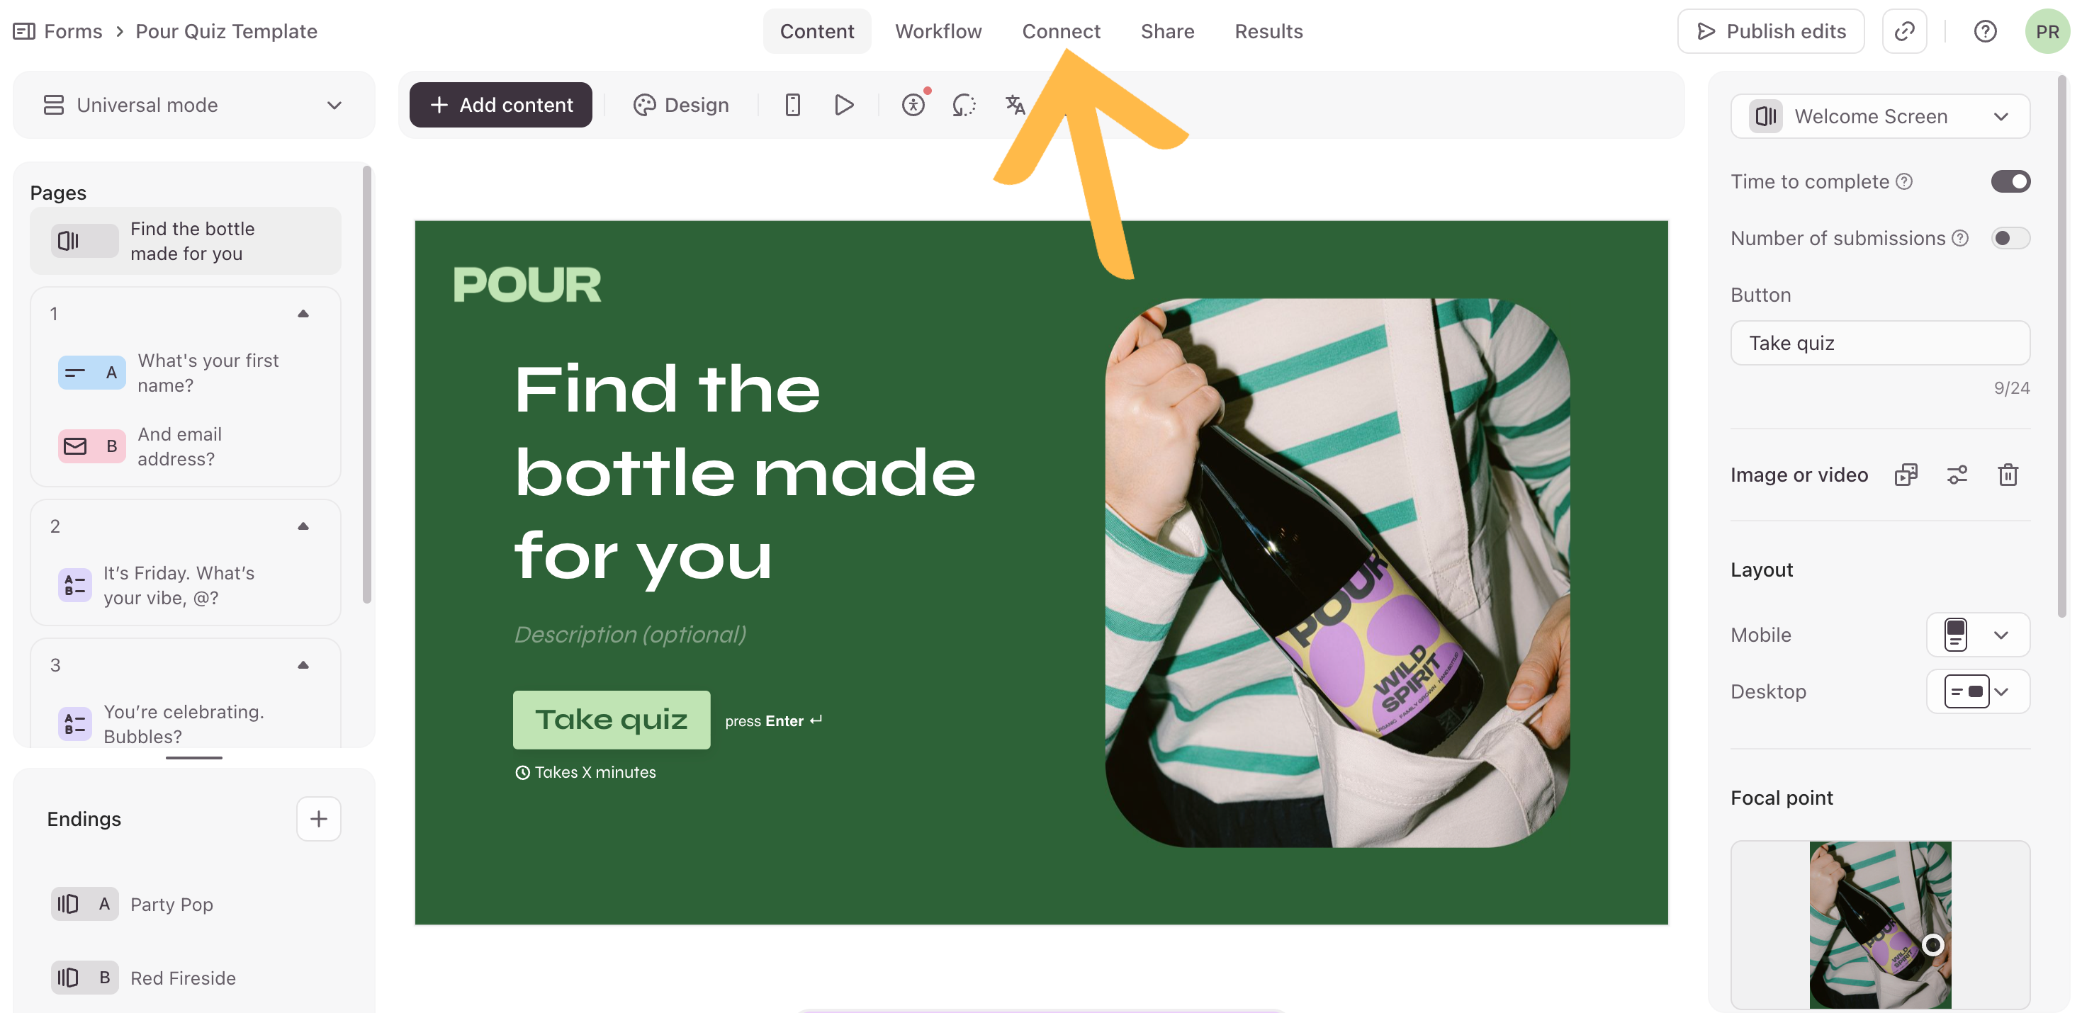Open the Desktop layout dropdown
Screen dimensions: 2082x1013
(x=1977, y=691)
